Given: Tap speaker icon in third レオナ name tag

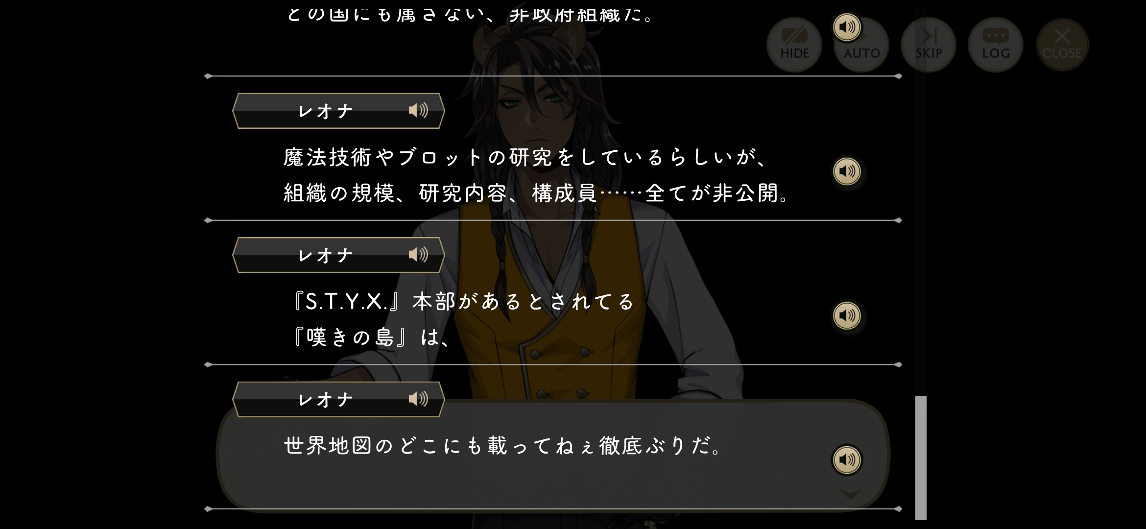Looking at the screenshot, I should click(x=418, y=399).
